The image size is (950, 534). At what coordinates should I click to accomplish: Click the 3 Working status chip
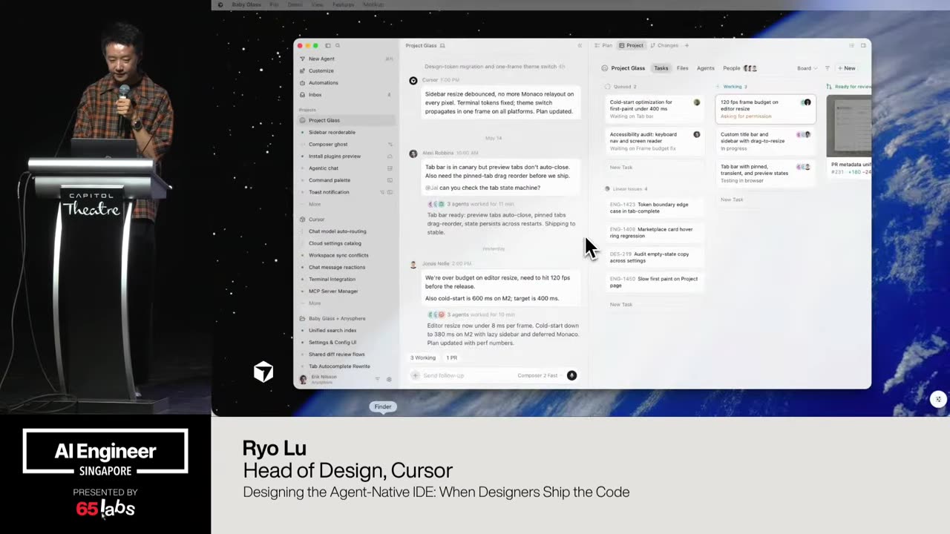(423, 357)
